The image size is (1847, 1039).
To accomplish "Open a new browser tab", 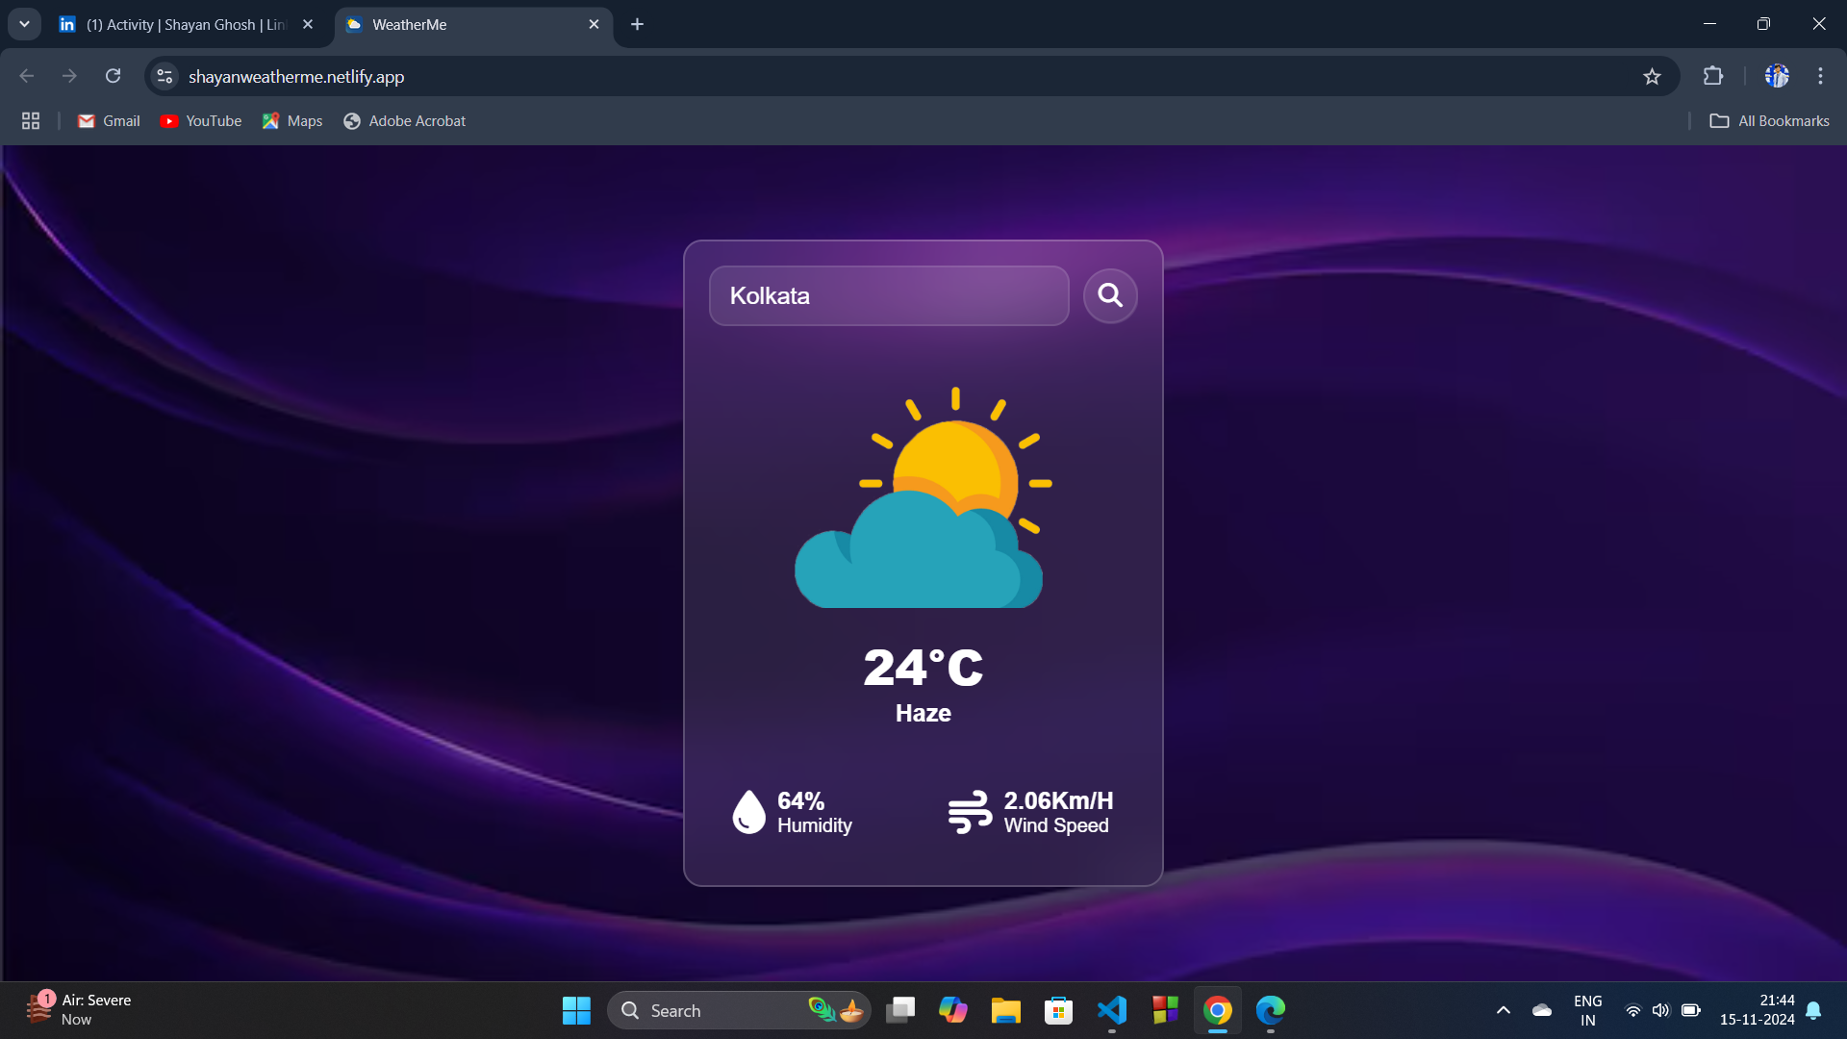I will (637, 24).
